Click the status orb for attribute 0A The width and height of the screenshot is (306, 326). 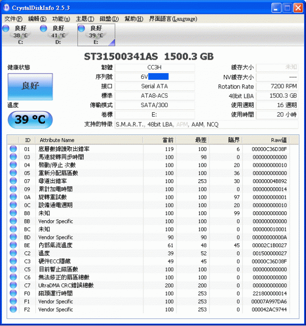pyautogui.click(x=13, y=197)
